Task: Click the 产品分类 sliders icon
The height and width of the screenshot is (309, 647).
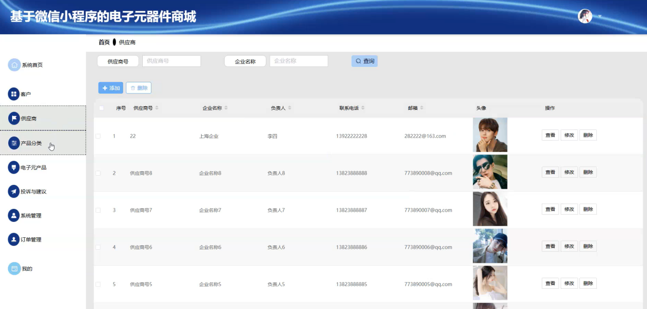Action: point(14,143)
